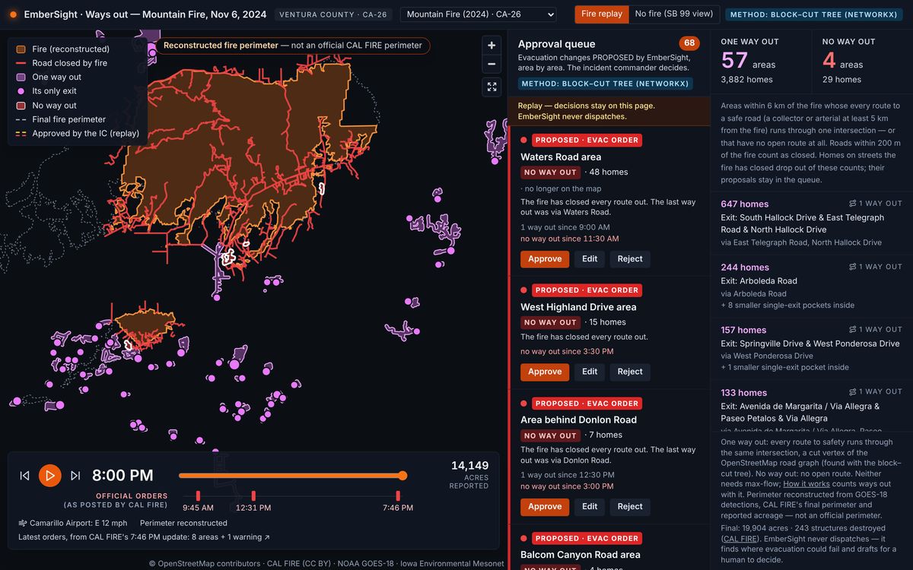Select the NO WAY OUT 4 areas stat

[863, 62]
